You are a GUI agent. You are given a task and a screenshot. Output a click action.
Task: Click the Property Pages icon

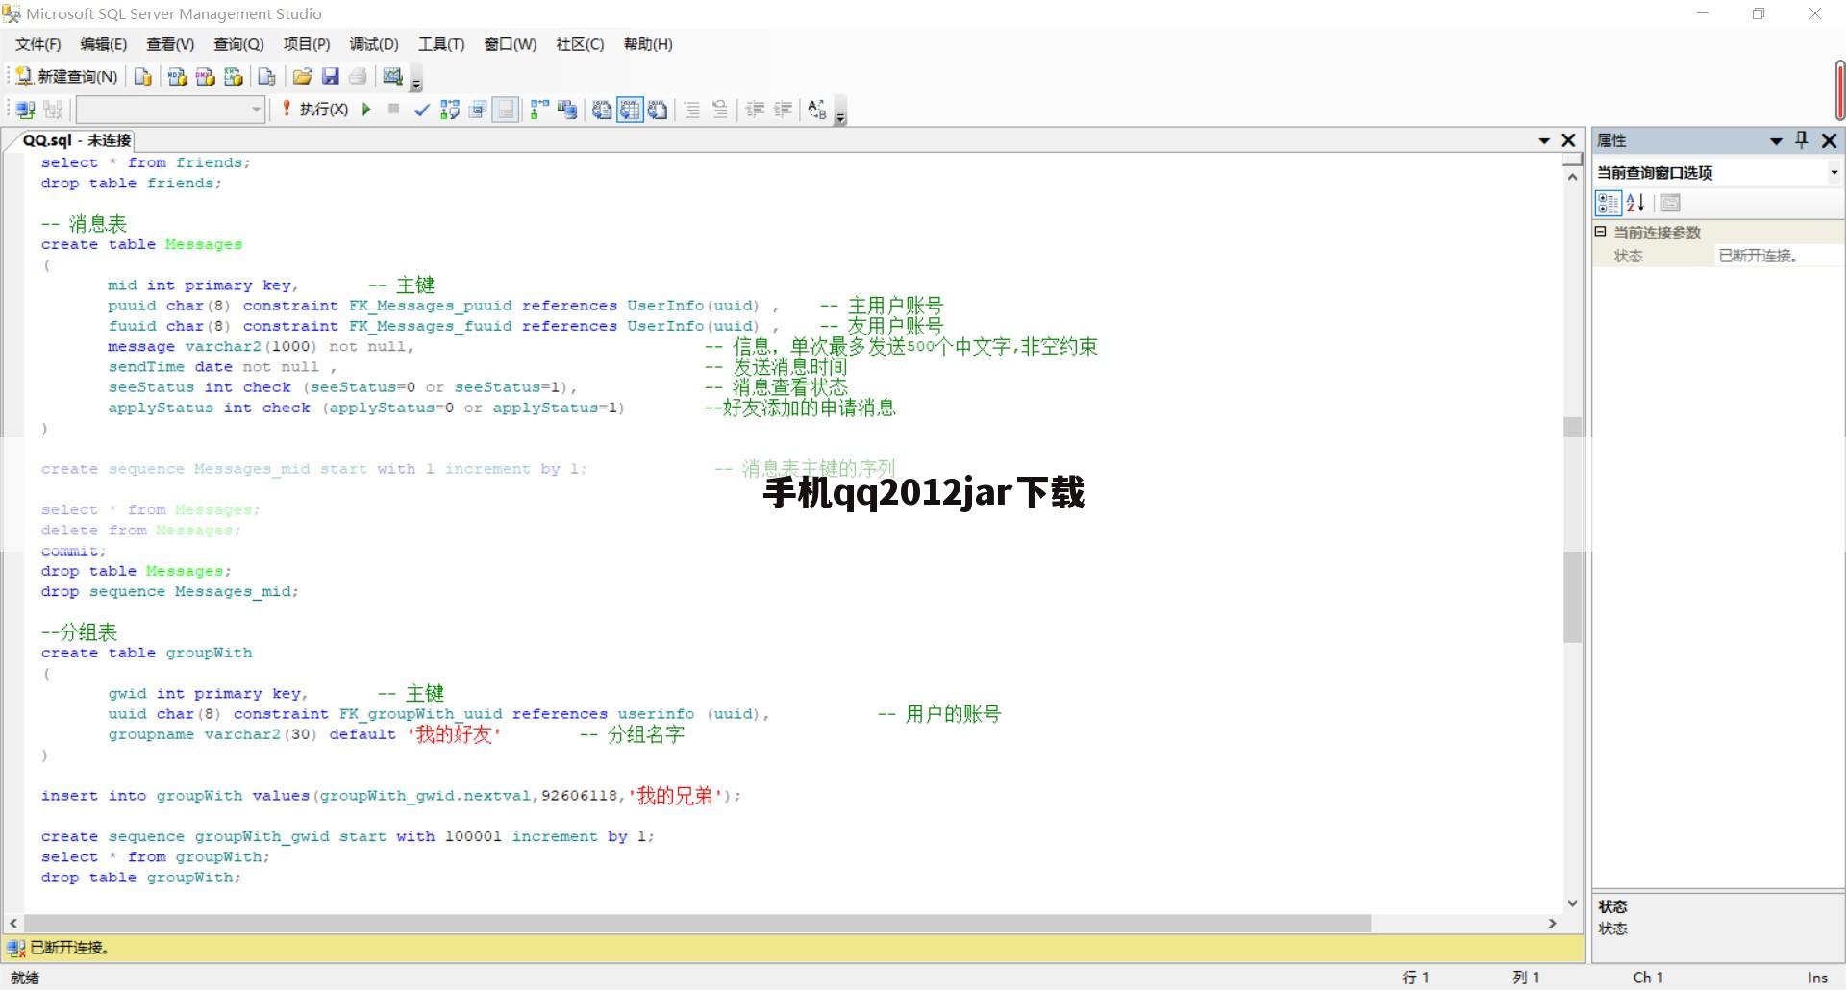[1670, 203]
